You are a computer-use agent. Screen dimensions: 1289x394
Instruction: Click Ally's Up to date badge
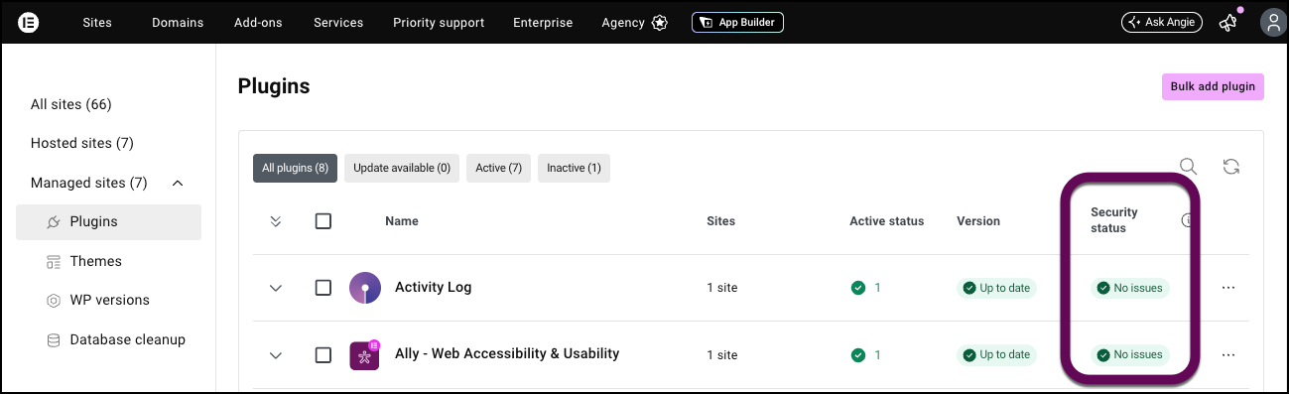click(997, 354)
